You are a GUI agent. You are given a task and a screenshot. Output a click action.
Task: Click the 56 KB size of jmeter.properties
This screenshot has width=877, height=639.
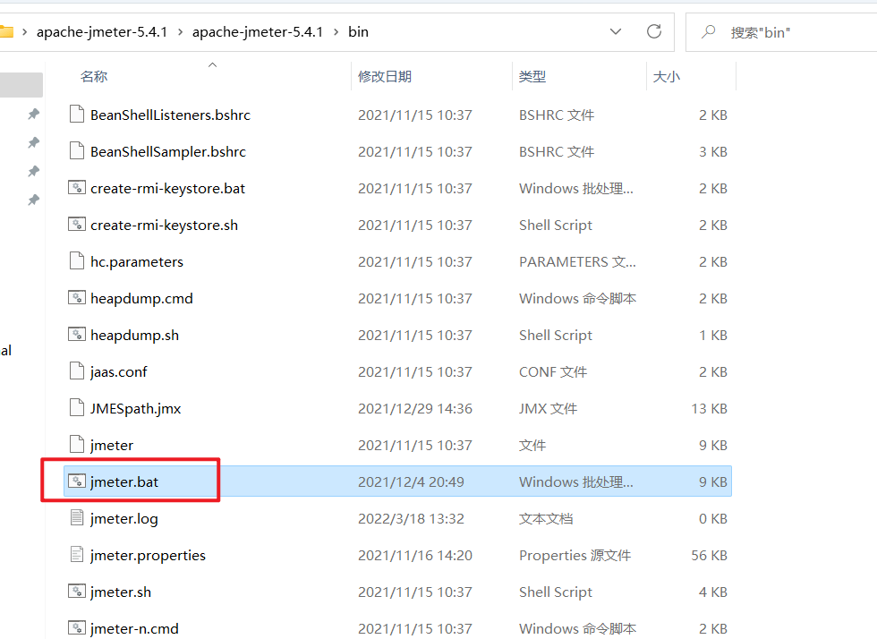coord(709,555)
